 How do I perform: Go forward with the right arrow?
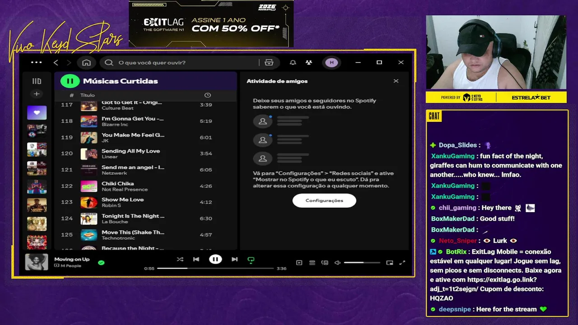69,62
